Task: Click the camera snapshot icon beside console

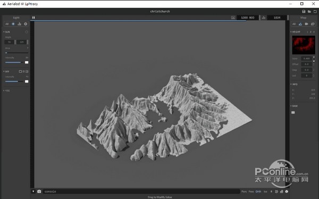Action: tap(39, 192)
